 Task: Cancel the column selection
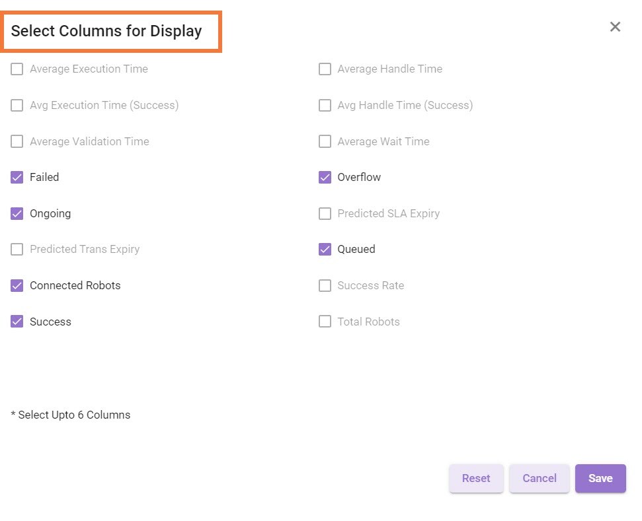pos(540,478)
